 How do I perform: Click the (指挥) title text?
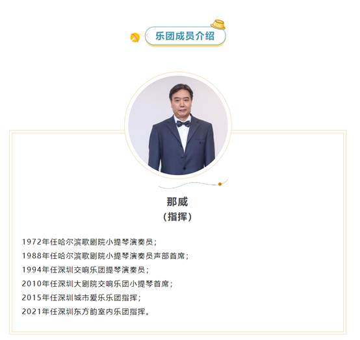(x=177, y=217)
